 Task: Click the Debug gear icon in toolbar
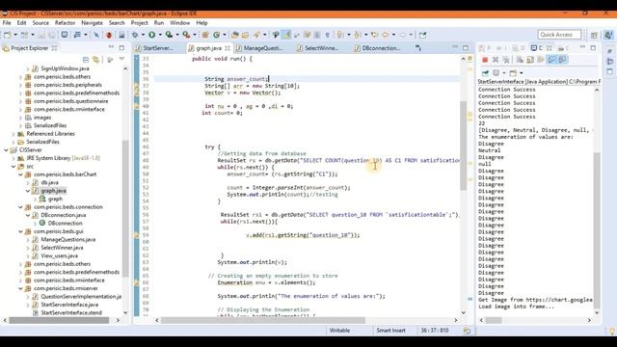(x=135, y=35)
